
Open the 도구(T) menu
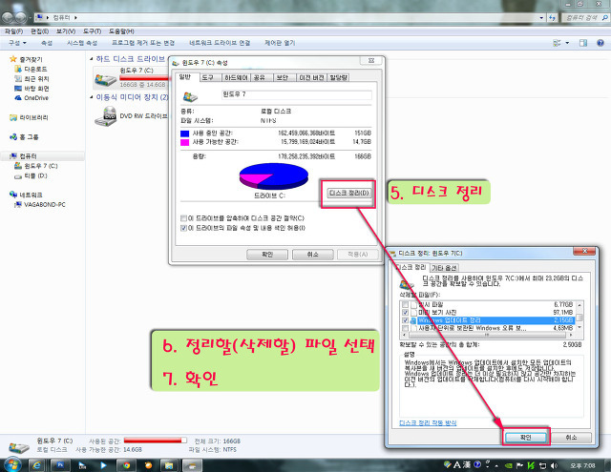pos(92,31)
